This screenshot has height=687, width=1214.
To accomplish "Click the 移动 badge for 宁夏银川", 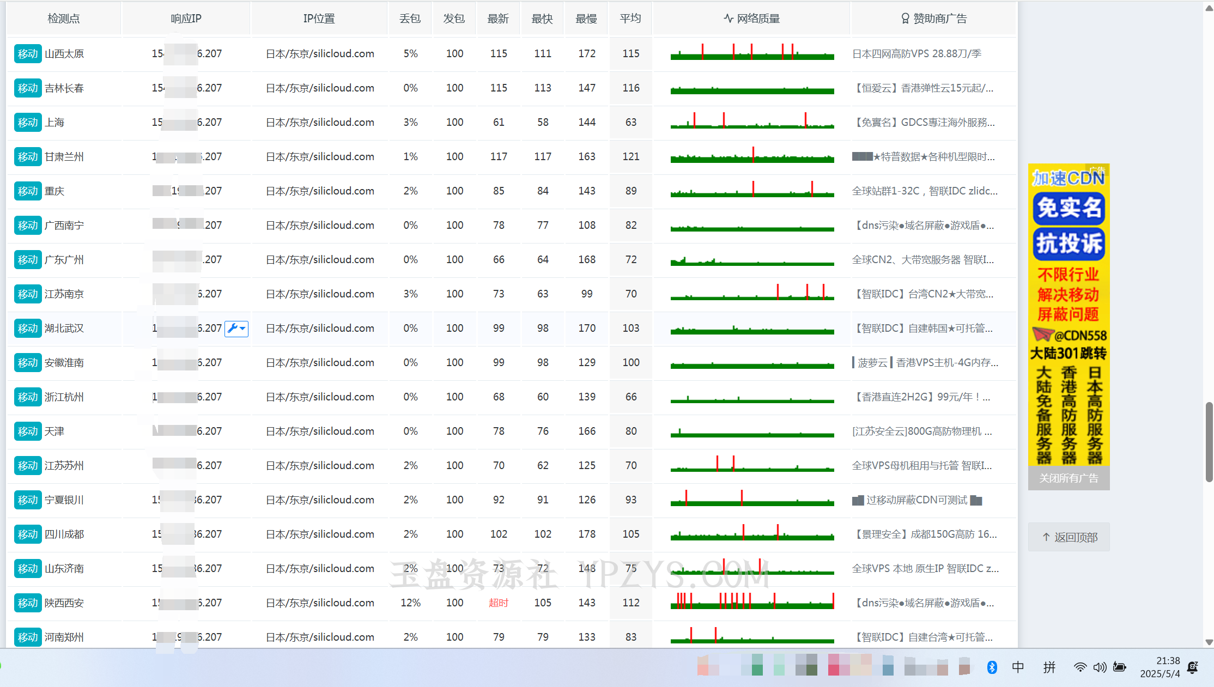I will (28, 500).
